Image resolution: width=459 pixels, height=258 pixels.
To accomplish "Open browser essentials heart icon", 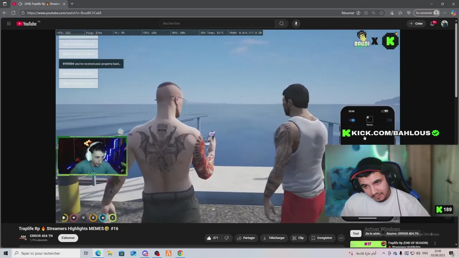I will pos(409,13).
